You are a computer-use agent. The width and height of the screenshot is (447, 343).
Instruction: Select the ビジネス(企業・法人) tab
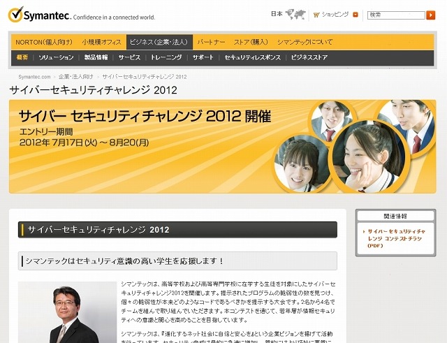[159, 42]
